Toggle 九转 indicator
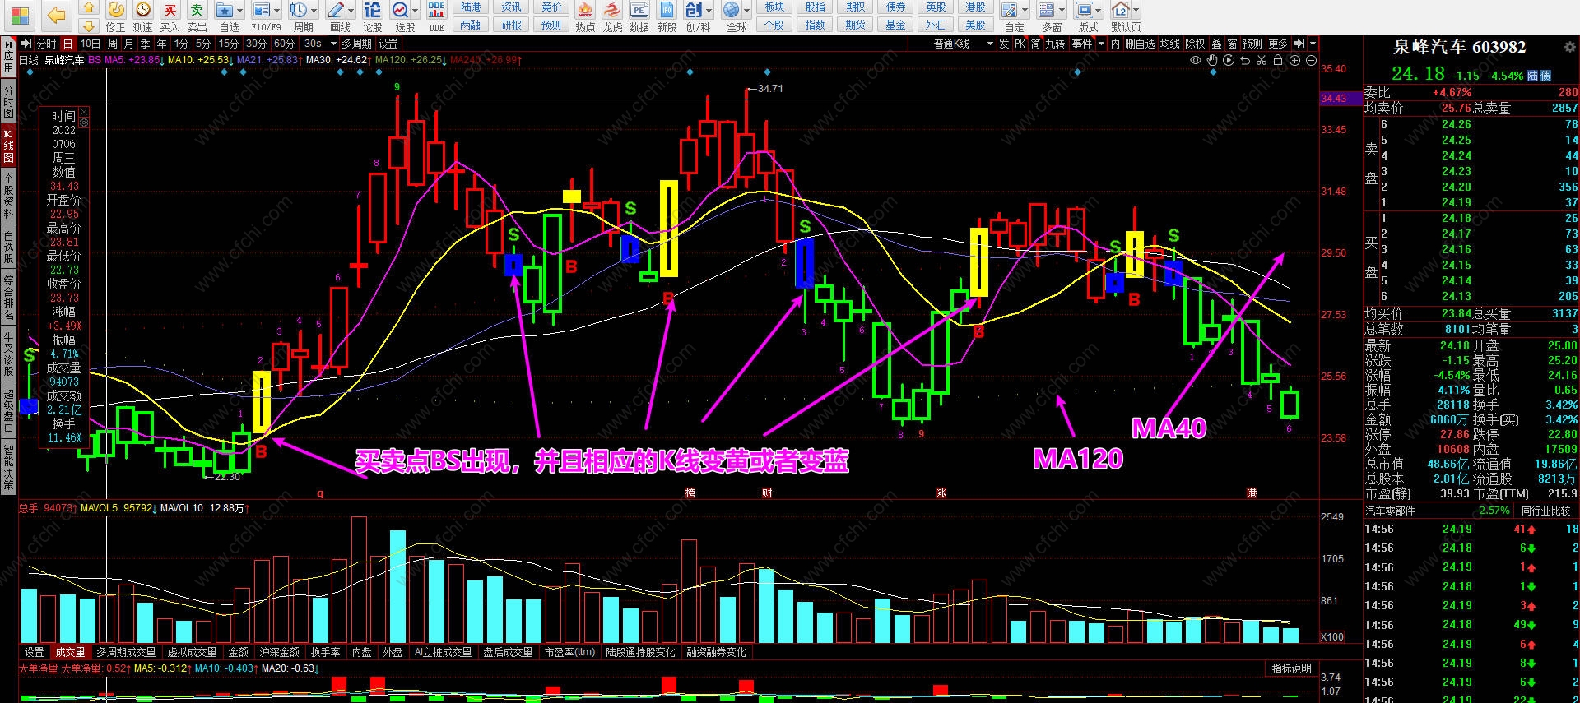 [1055, 44]
